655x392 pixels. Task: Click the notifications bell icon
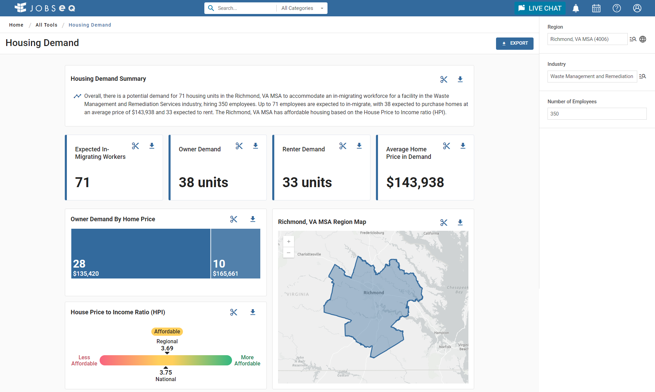pos(576,8)
